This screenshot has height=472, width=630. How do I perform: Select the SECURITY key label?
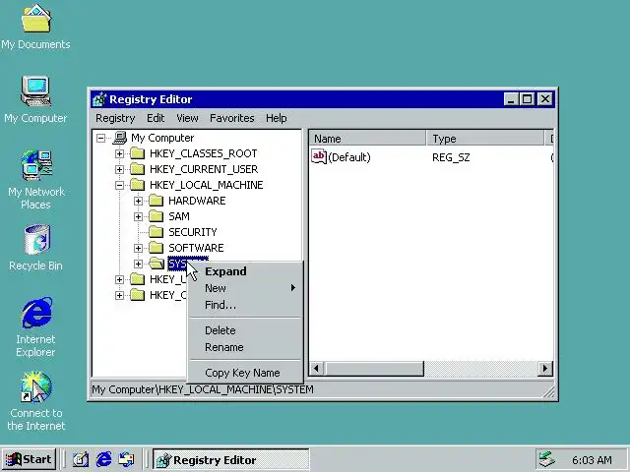pyautogui.click(x=193, y=232)
